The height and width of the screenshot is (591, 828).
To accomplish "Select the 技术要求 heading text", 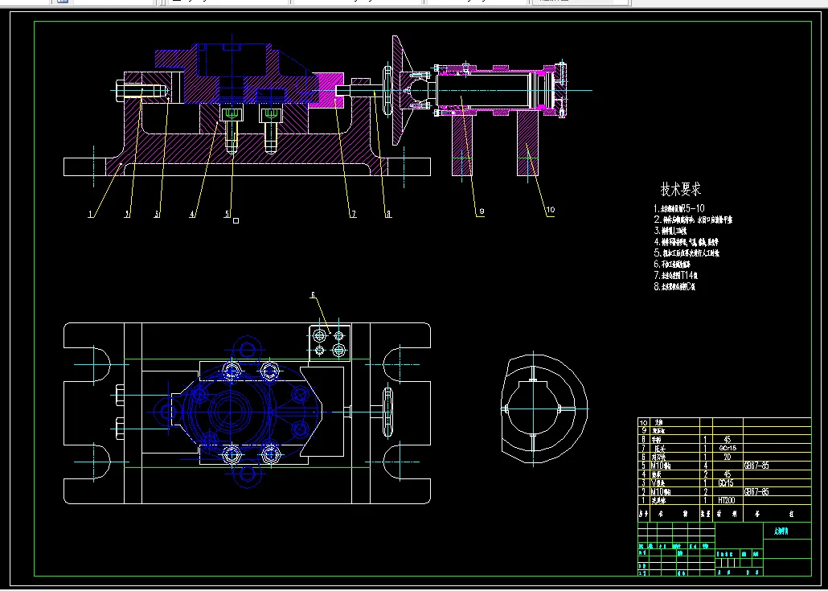I will (x=681, y=189).
